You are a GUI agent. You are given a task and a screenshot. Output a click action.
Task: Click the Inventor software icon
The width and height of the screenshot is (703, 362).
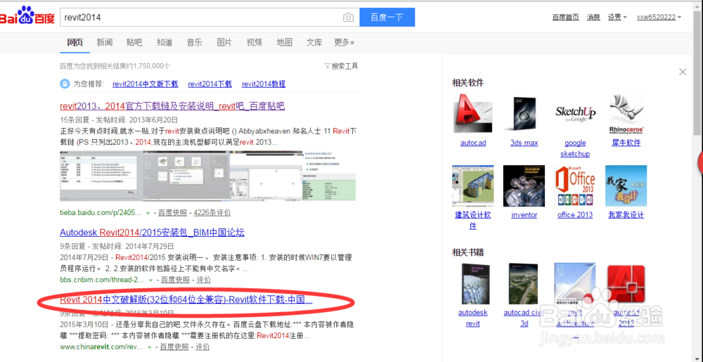point(524,186)
